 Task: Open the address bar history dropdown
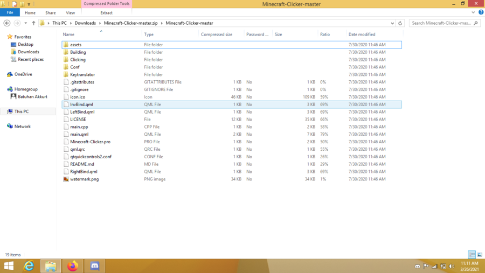(392, 23)
